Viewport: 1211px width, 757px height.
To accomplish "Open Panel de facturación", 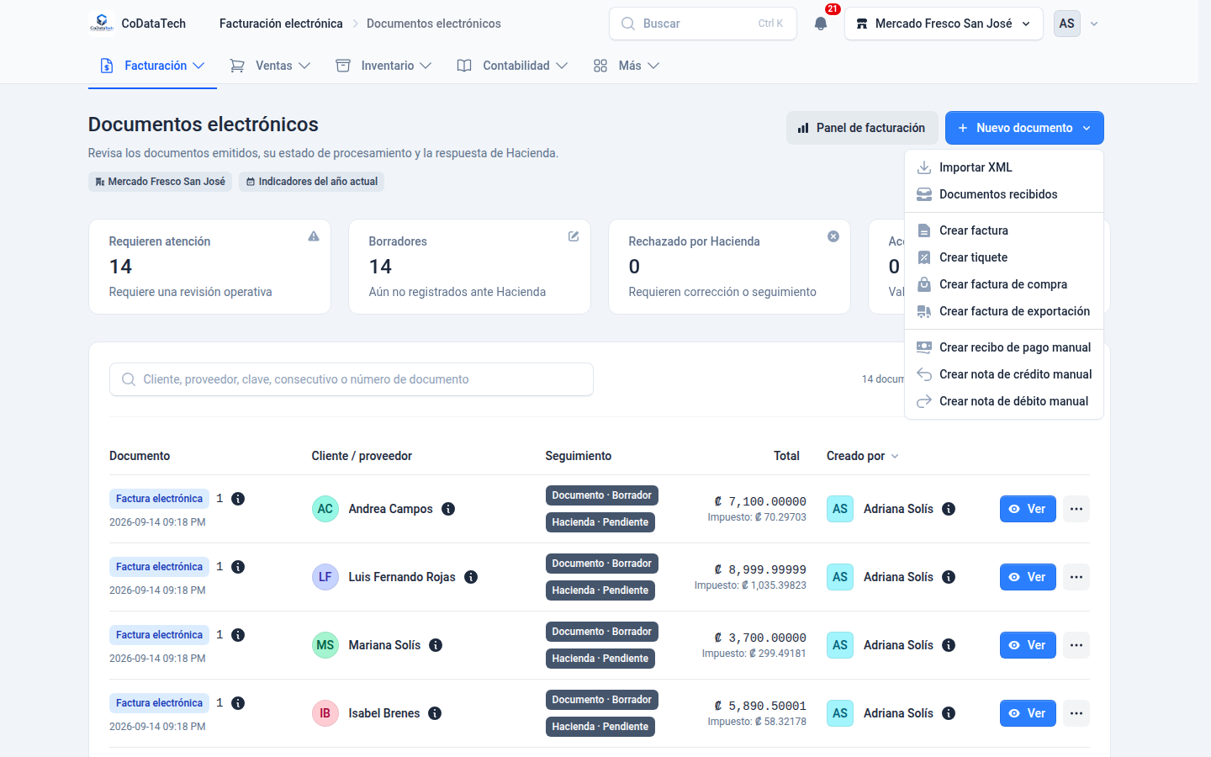I will 862,128.
